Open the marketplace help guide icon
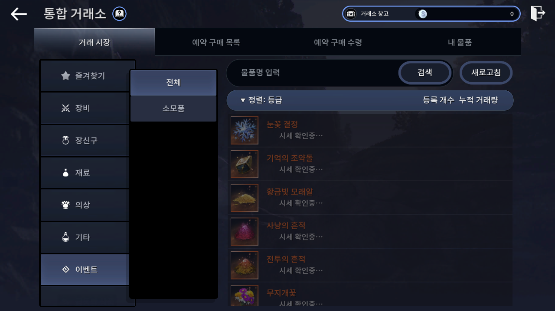The height and width of the screenshot is (311, 555). (120, 14)
